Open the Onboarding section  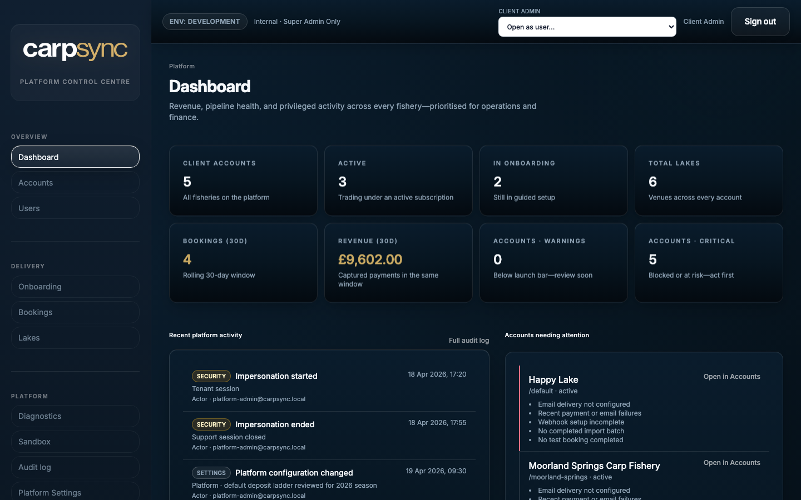point(75,287)
